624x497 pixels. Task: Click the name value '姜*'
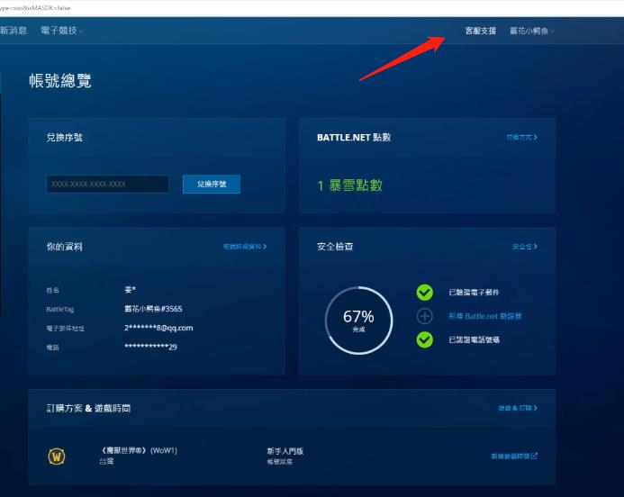(130, 289)
